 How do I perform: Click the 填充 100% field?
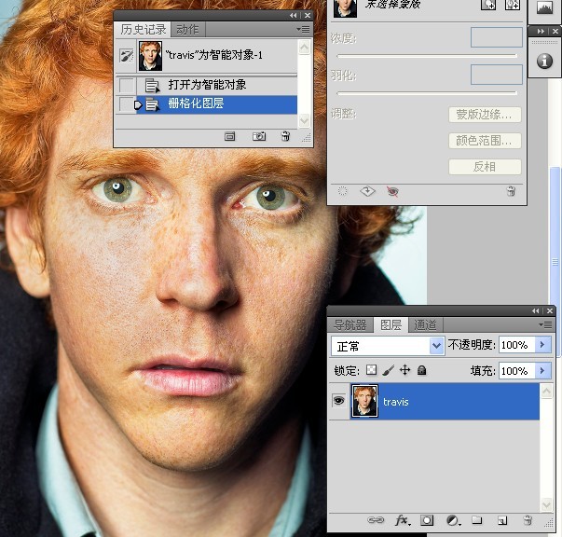coord(516,370)
